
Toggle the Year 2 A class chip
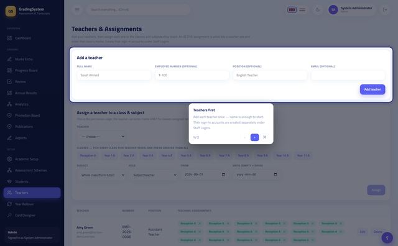click(129, 155)
